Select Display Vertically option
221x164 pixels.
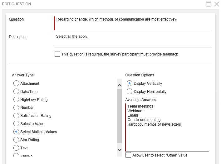coord(130,83)
